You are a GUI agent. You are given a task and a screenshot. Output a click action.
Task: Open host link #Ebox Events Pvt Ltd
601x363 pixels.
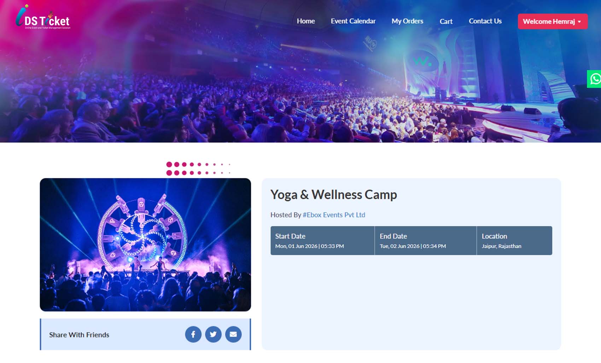point(334,215)
